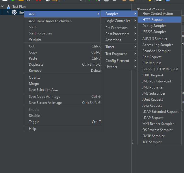Select Disable in the context menu
The width and height of the screenshot is (184, 173).
[63, 116]
